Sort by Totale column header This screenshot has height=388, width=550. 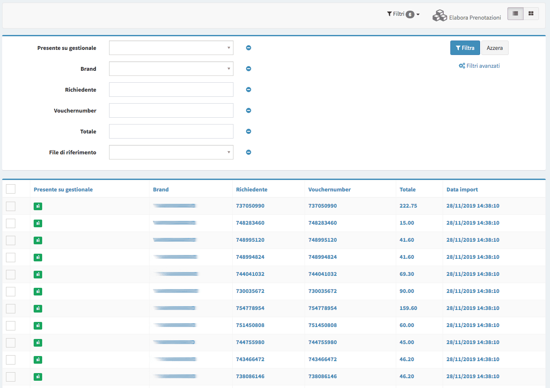pyautogui.click(x=408, y=189)
